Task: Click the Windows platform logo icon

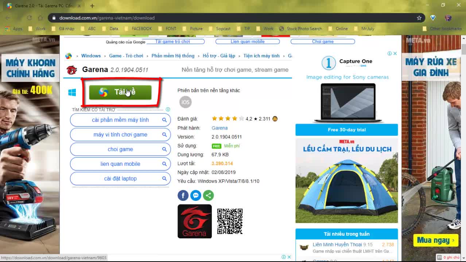Action: tap(72, 92)
